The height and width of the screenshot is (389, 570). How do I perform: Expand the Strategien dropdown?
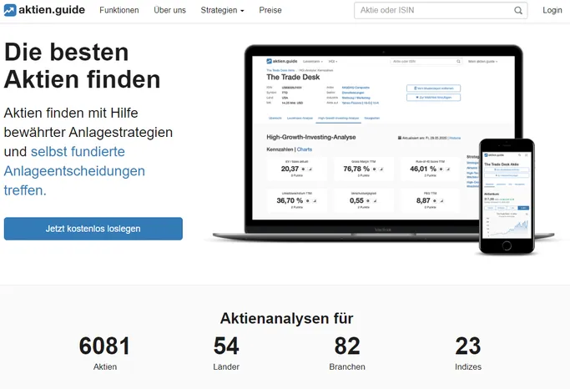[222, 10]
